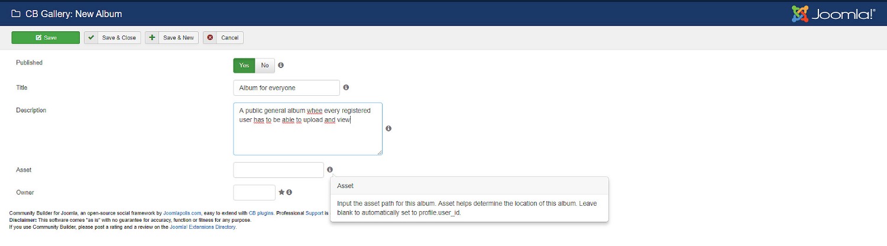887x246 pixels.
Task: Set Published to Yes
Action: [x=244, y=65]
